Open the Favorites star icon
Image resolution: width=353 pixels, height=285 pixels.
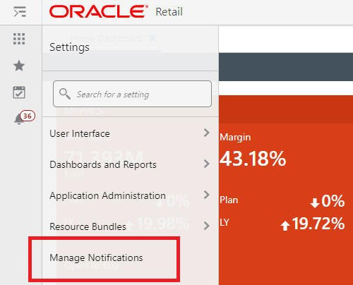click(x=19, y=66)
